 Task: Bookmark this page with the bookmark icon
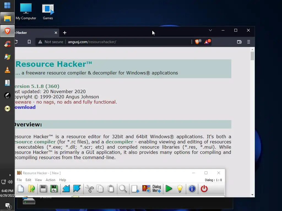click(29, 42)
